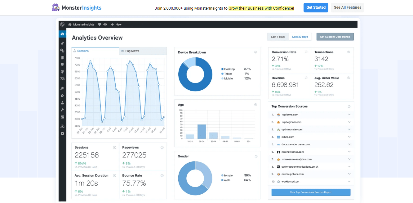The height and width of the screenshot is (203, 413).
Task: Click the female legend color dot
Action: click(x=222, y=175)
